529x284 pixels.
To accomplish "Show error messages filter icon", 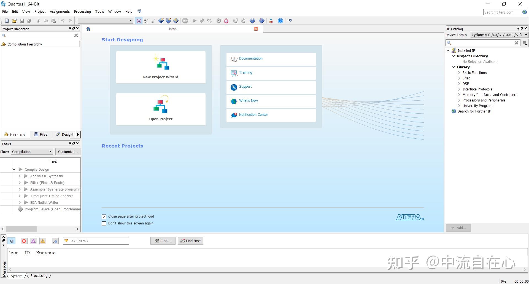I will click(x=24, y=241).
